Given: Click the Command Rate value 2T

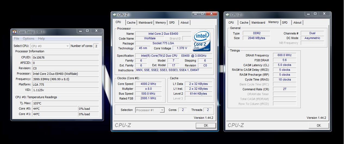Looking at the screenshot, I should (284, 89).
